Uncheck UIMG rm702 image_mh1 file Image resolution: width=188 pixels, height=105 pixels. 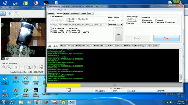coord(51,32)
